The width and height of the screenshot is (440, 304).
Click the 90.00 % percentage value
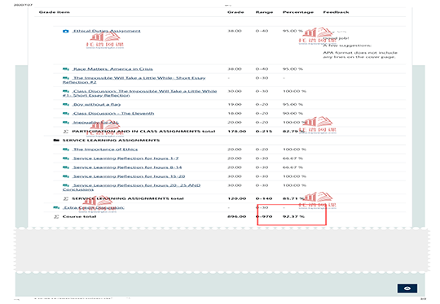pyautogui.click(x=293, y=113)
